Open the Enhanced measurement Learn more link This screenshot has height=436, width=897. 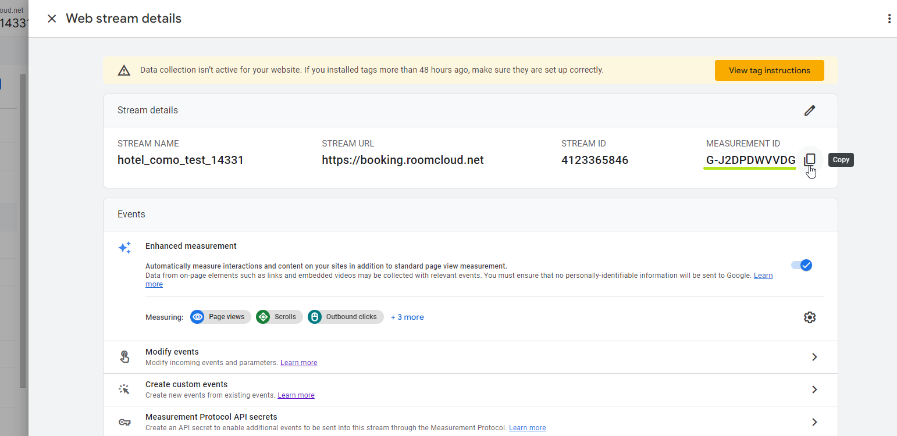tap(763, 275)
